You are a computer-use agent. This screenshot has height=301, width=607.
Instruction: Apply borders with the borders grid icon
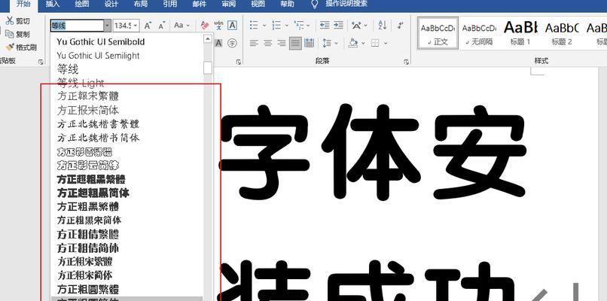click(x=375, y=43)
